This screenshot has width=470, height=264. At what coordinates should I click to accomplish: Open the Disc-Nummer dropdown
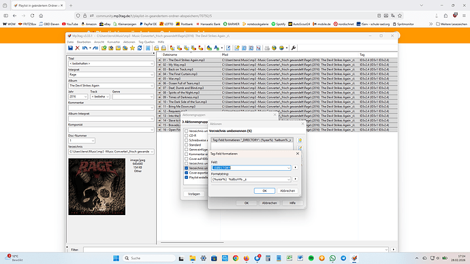click(x=93, y=141)
